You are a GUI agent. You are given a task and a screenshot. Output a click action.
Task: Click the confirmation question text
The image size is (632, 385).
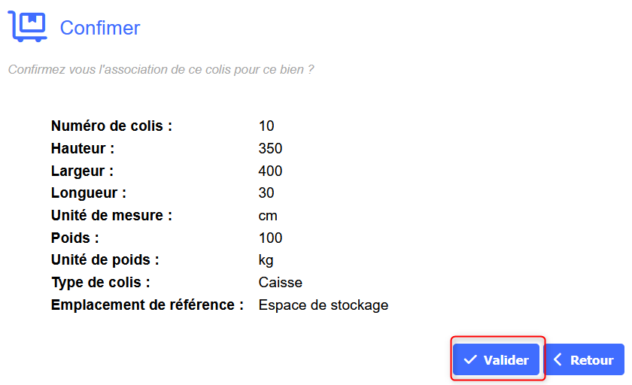click(x=161, y=69)
